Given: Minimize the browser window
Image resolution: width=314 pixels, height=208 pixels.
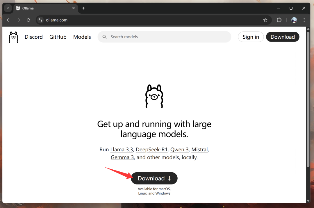Looking at the screenshot, I should (x=278, y=8).
